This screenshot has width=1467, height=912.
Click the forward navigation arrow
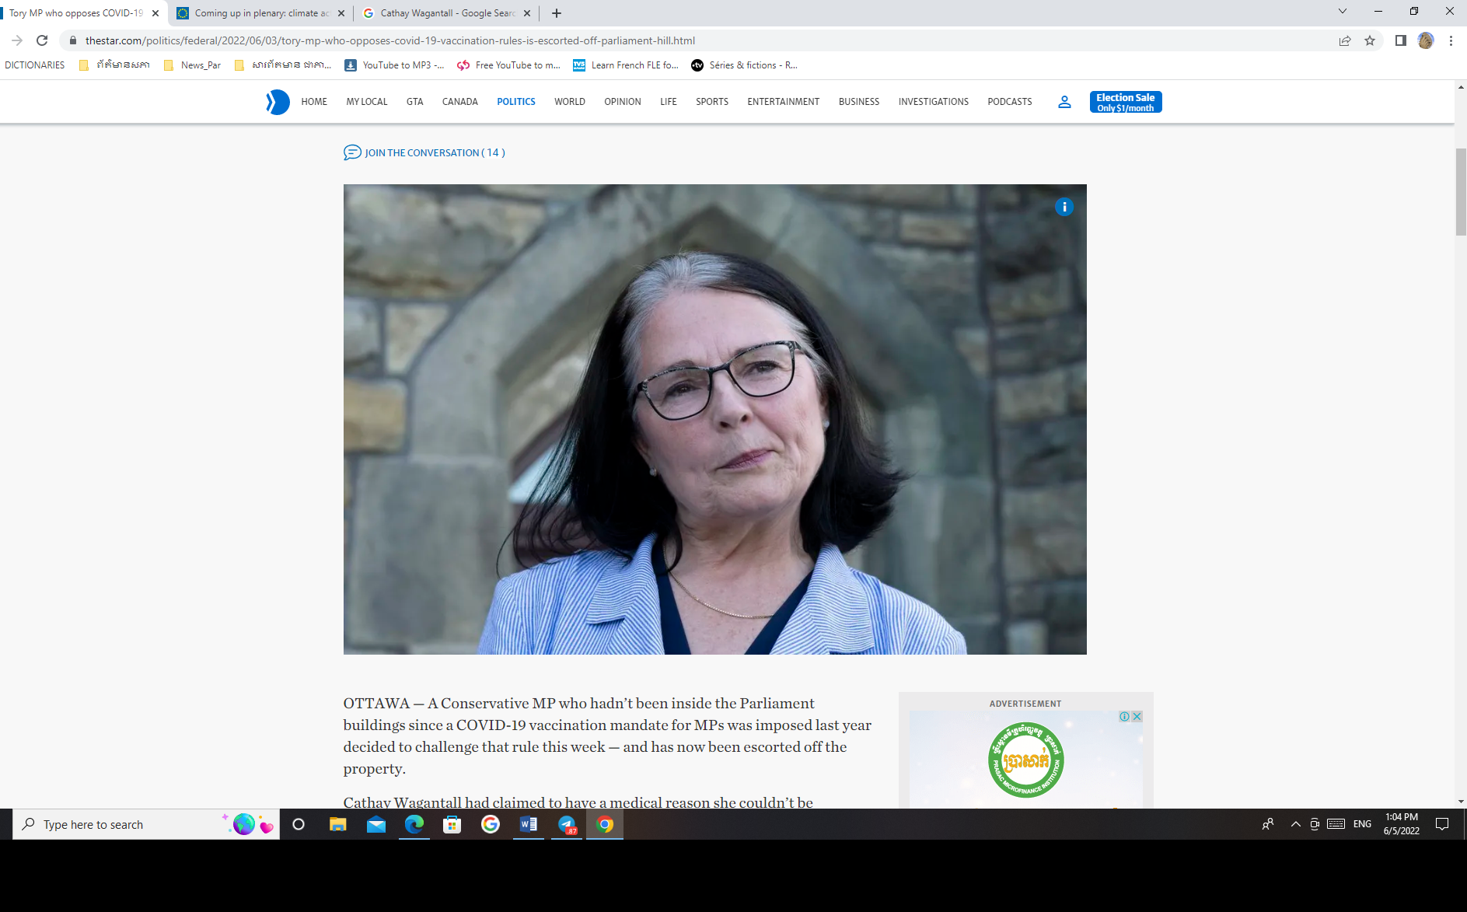tap(17, 40)
